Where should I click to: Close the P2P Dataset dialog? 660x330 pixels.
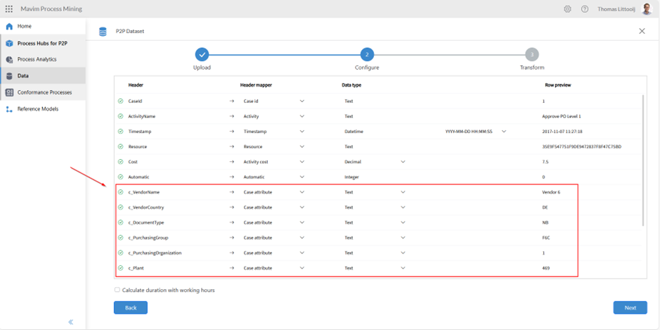[x=642, y=32]
